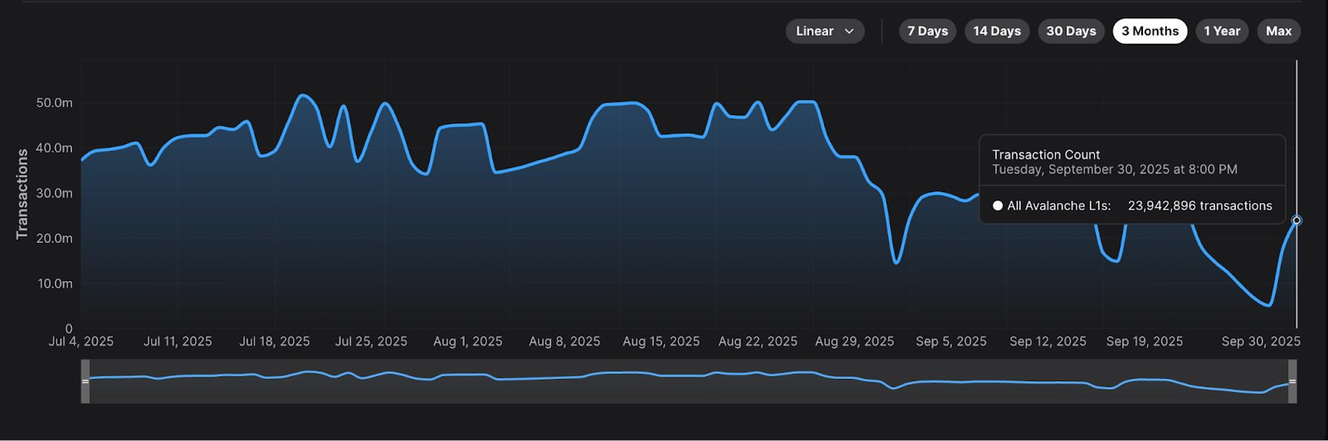
Task: Click the 50.0m y-axis label
Action: (x=54, y=103)
